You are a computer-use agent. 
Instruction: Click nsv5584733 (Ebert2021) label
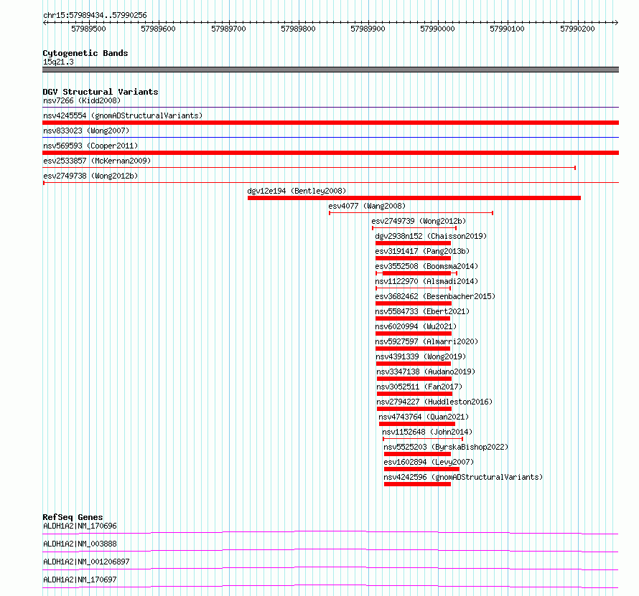pos(422,311)
